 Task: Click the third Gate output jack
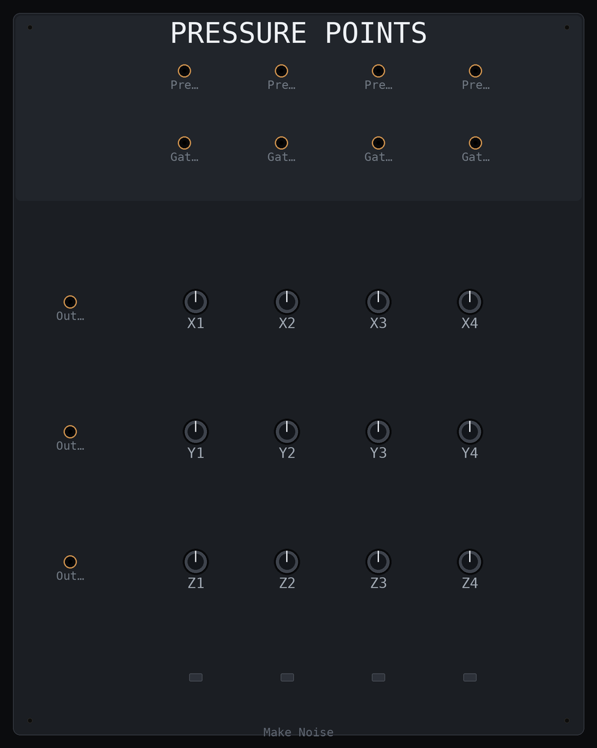[378, 143]
